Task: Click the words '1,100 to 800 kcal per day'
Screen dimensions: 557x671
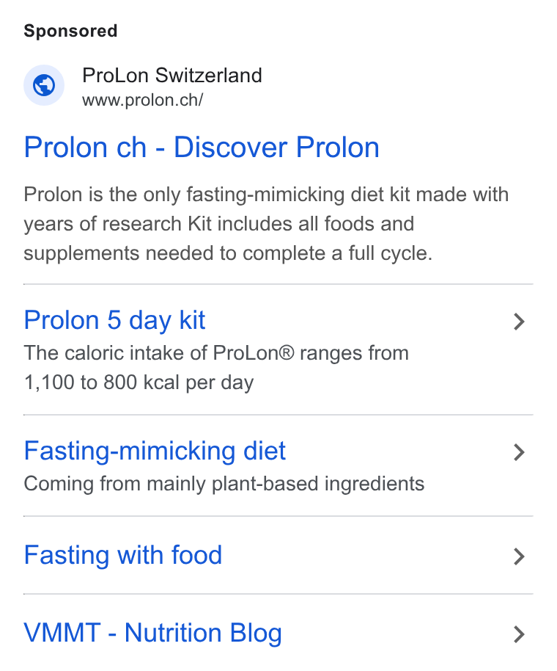Action: [139, 382]
